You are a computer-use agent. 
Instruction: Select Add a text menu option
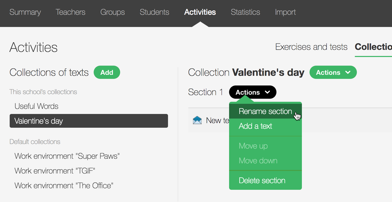255,126
